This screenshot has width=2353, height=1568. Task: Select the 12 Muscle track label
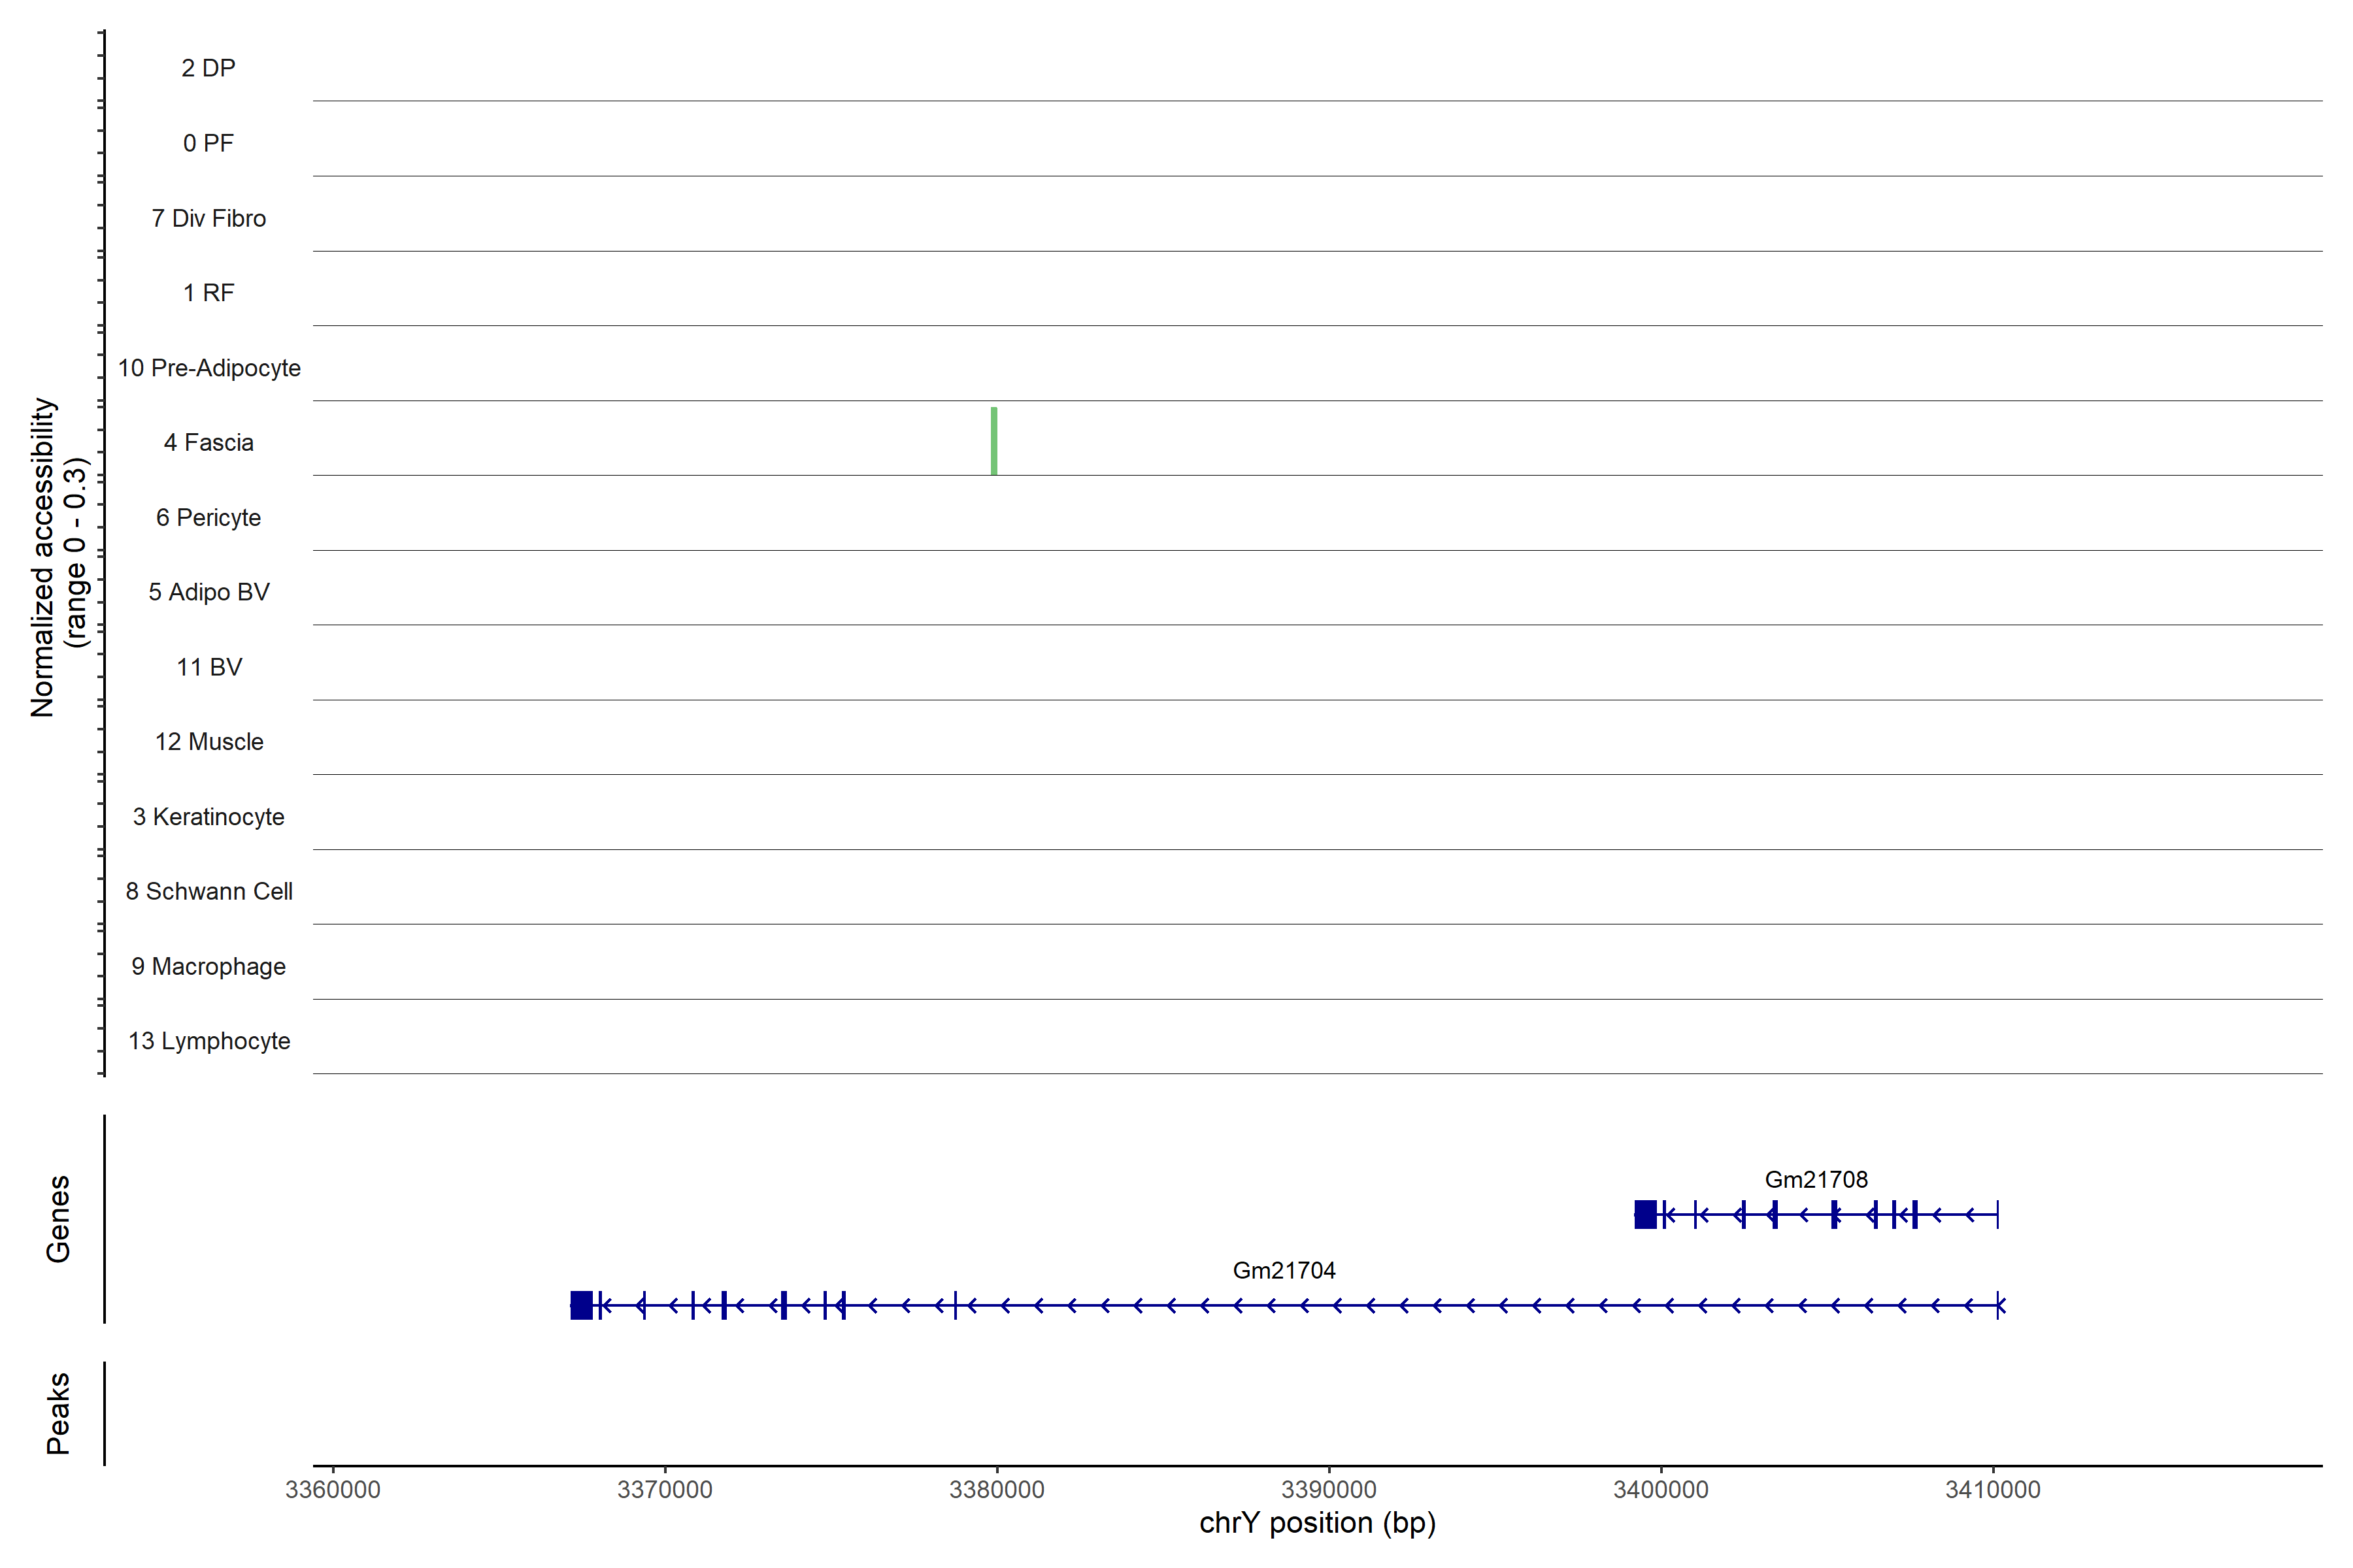coord(208,742)
